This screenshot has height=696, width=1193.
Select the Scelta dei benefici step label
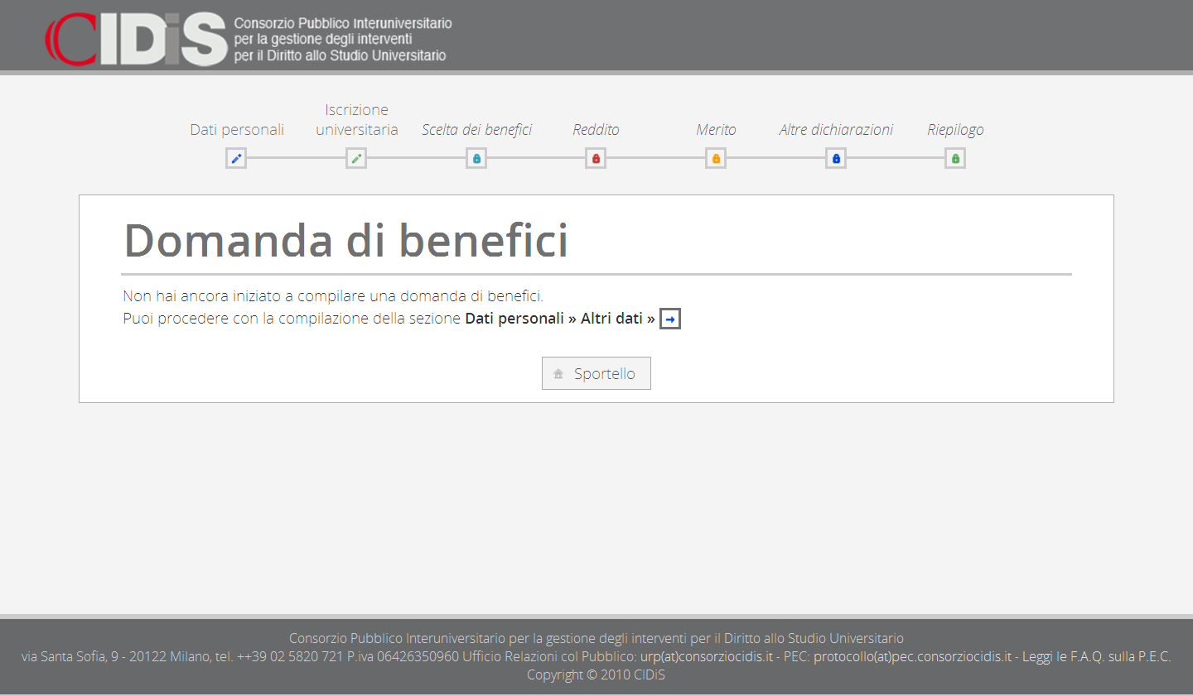tap(476, 130)
